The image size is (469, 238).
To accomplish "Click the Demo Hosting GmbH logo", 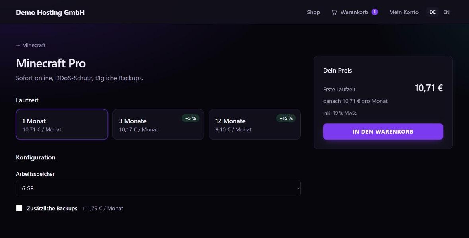I will click(50, 12).
